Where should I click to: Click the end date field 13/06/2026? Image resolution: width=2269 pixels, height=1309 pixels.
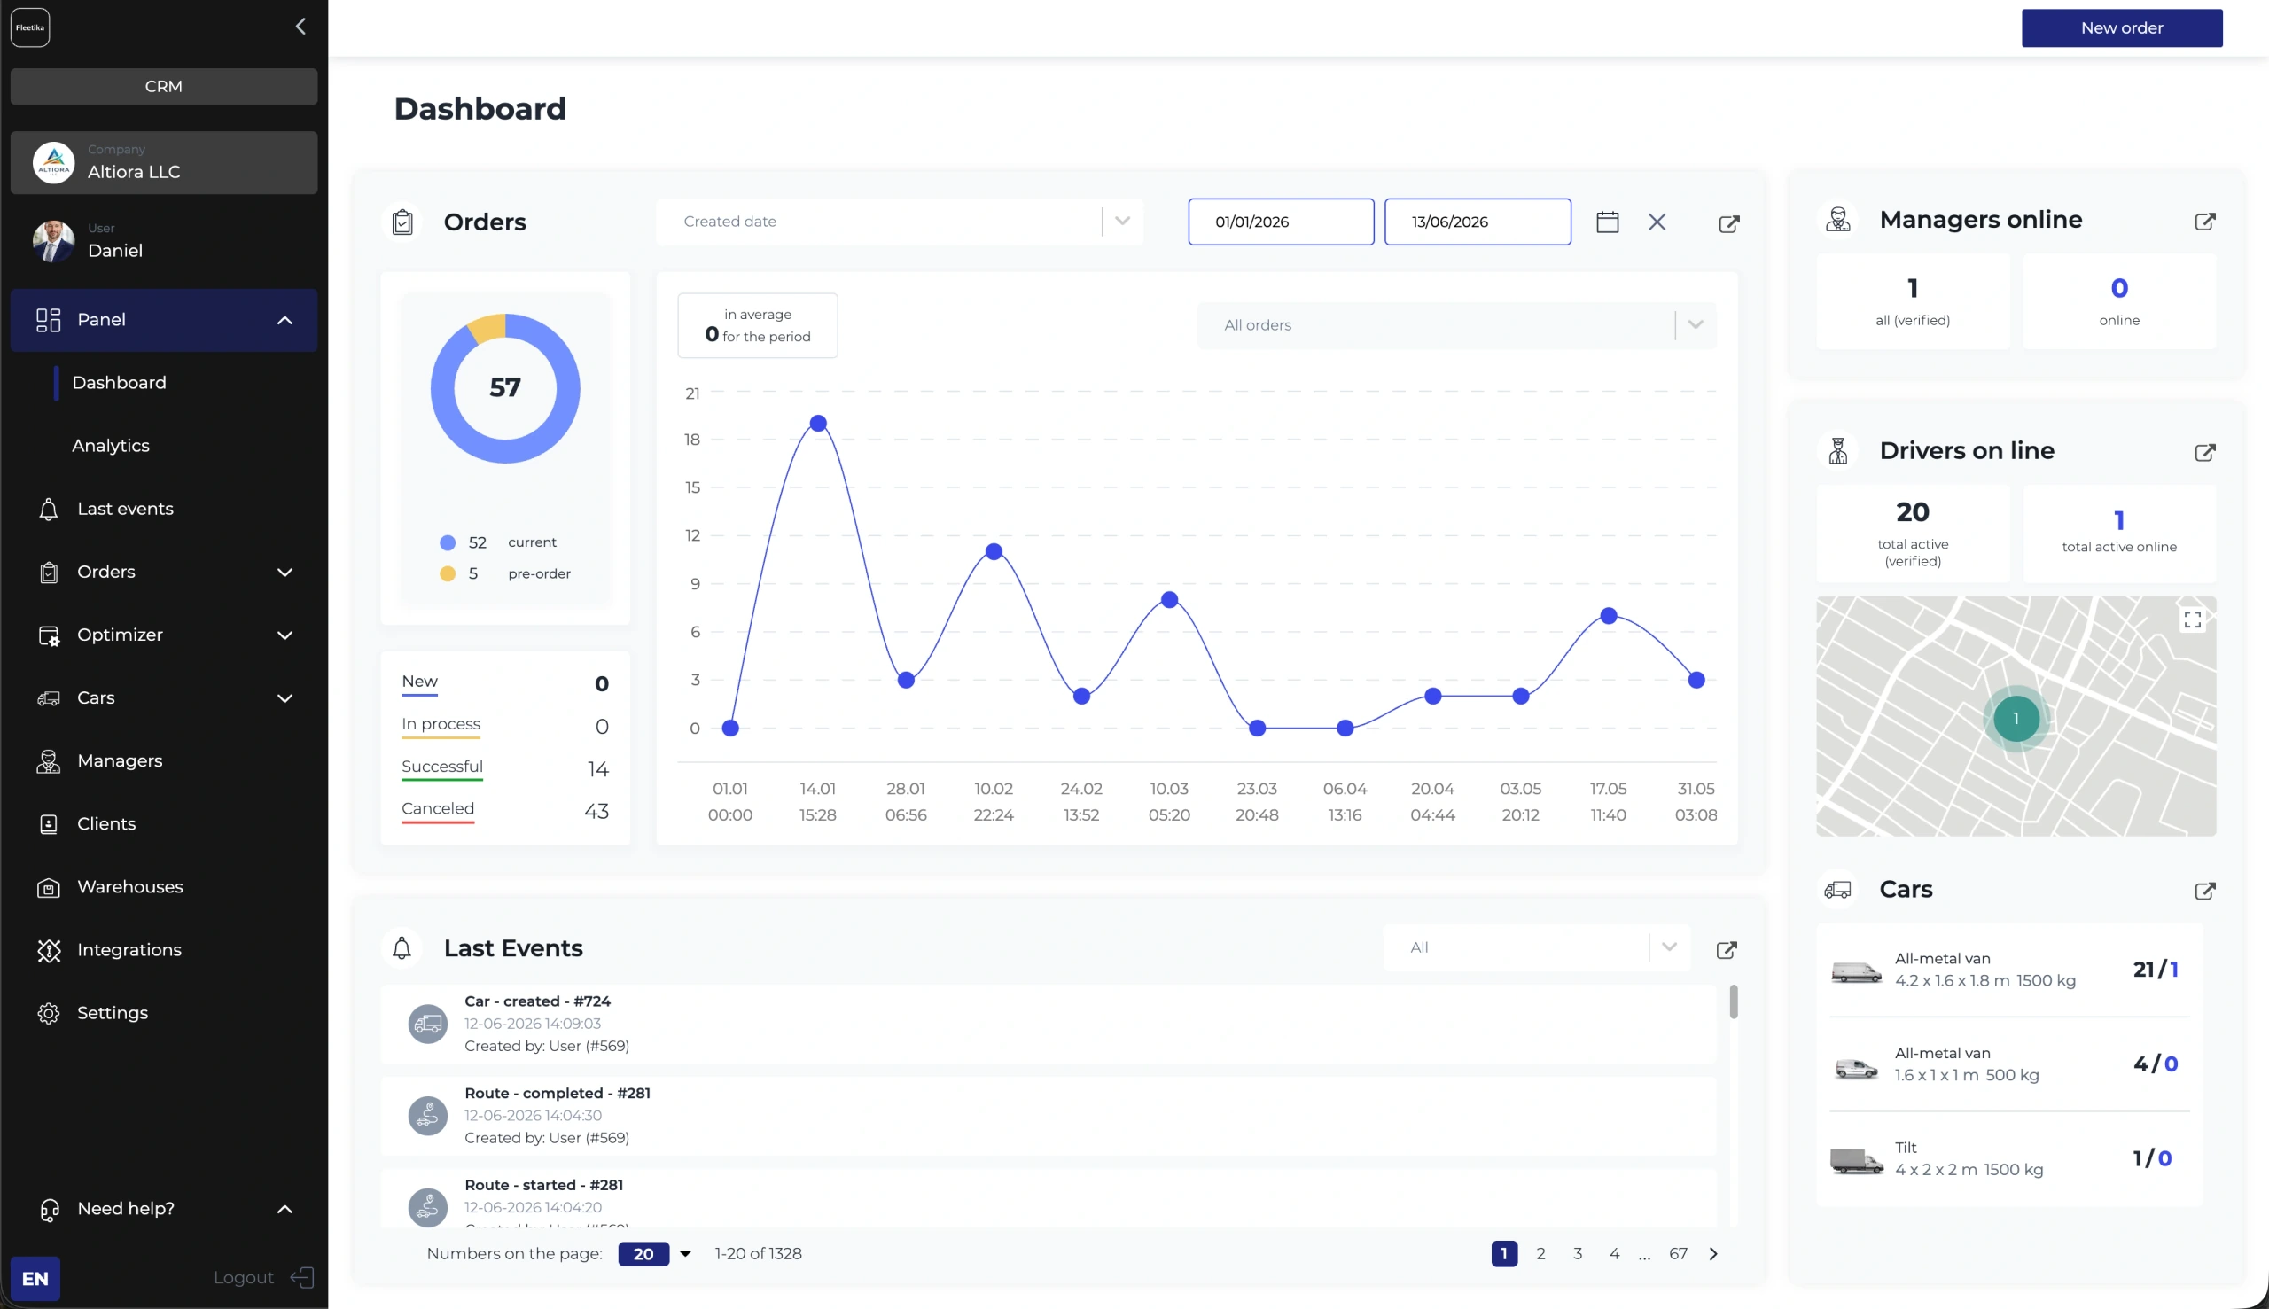1478,222
